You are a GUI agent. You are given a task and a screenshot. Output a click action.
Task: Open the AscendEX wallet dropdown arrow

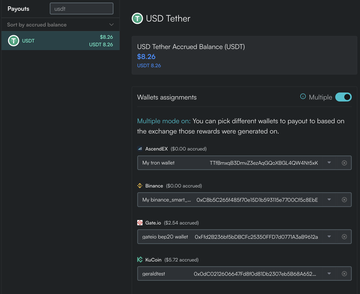[x=329, y=163]
